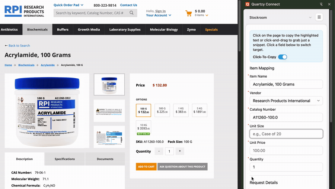Switch to the Documents tab
335x189 pixels.
[105, 159]
